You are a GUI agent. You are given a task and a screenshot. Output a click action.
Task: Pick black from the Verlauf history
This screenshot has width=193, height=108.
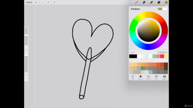point(133,56)
